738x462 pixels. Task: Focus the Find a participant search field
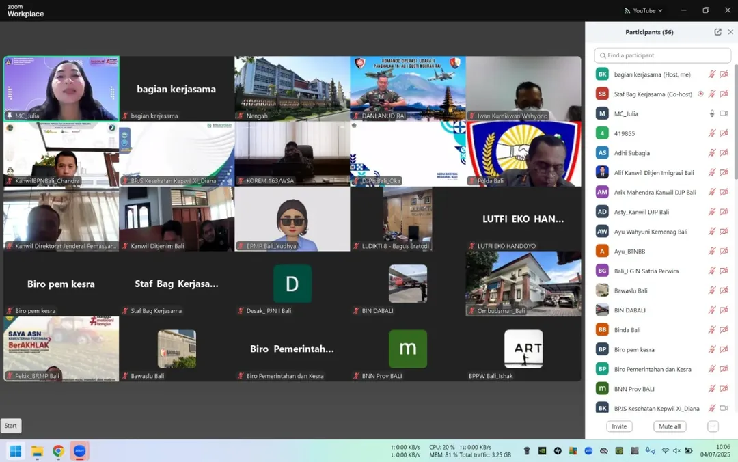point(662,55)
